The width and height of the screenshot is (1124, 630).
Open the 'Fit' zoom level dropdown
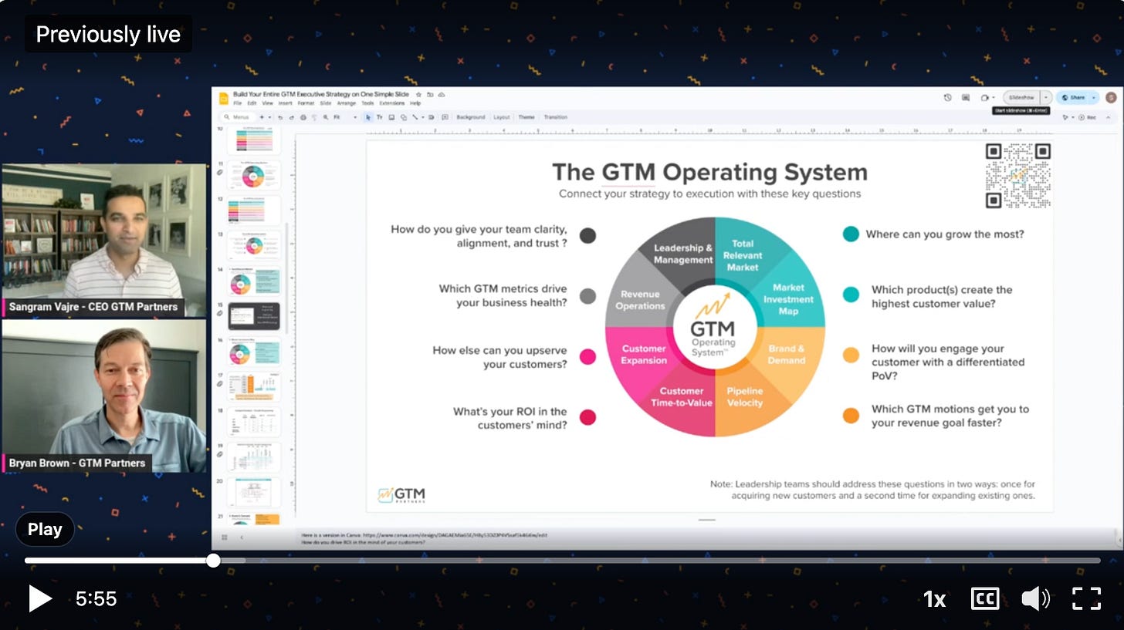pos(346,117)
